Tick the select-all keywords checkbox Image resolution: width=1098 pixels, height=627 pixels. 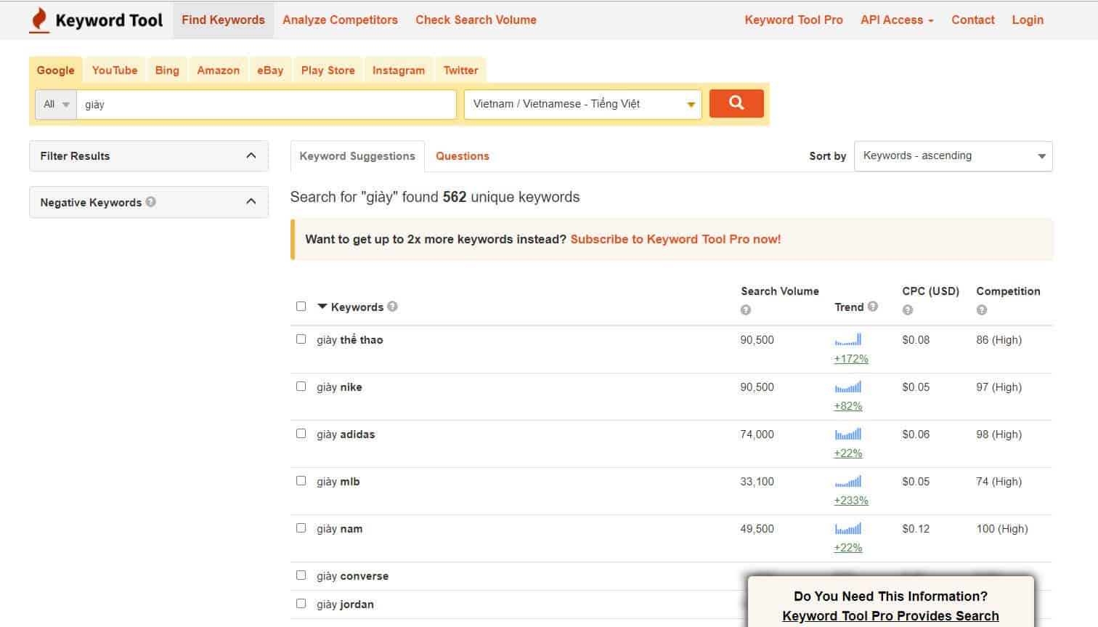click(301, 307)
